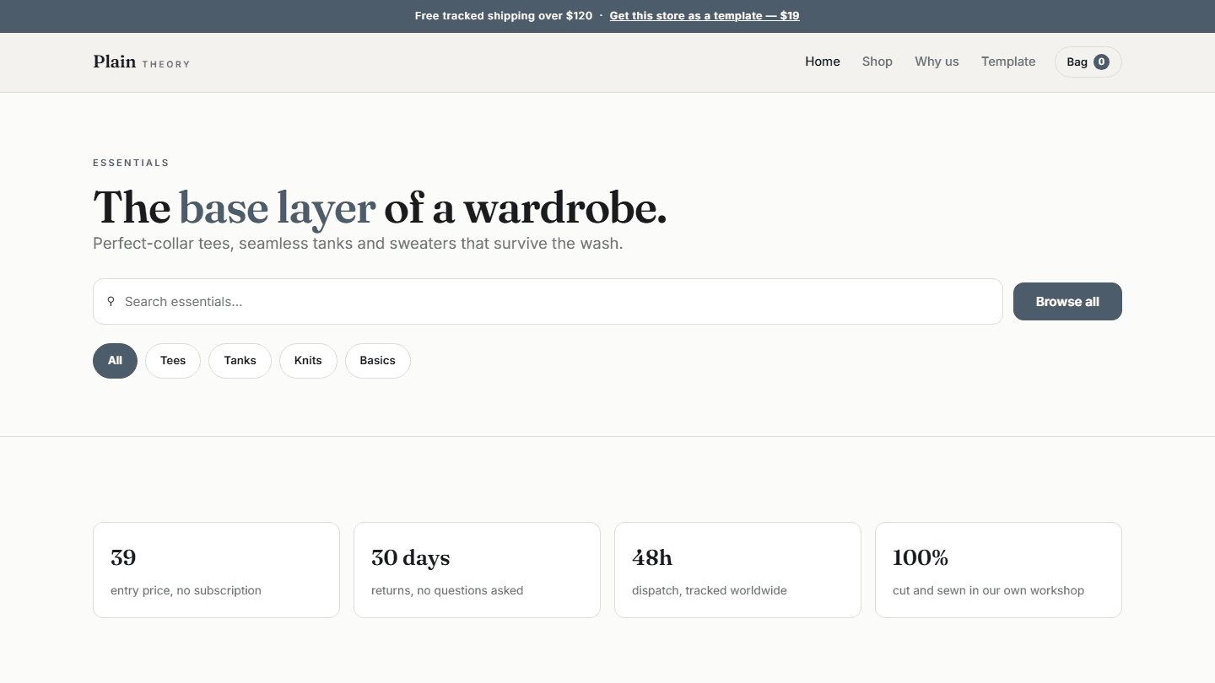Screen dimensions: 1215x683
Task: Select the All filter chip
Action: click(115, 361)
